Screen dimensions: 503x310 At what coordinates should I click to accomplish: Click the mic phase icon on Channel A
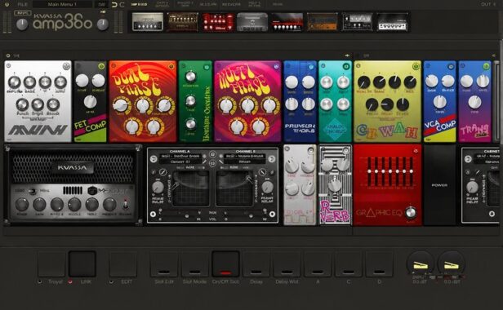[x=163, y=172]
